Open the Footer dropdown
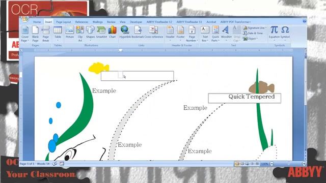 [180, 34]
